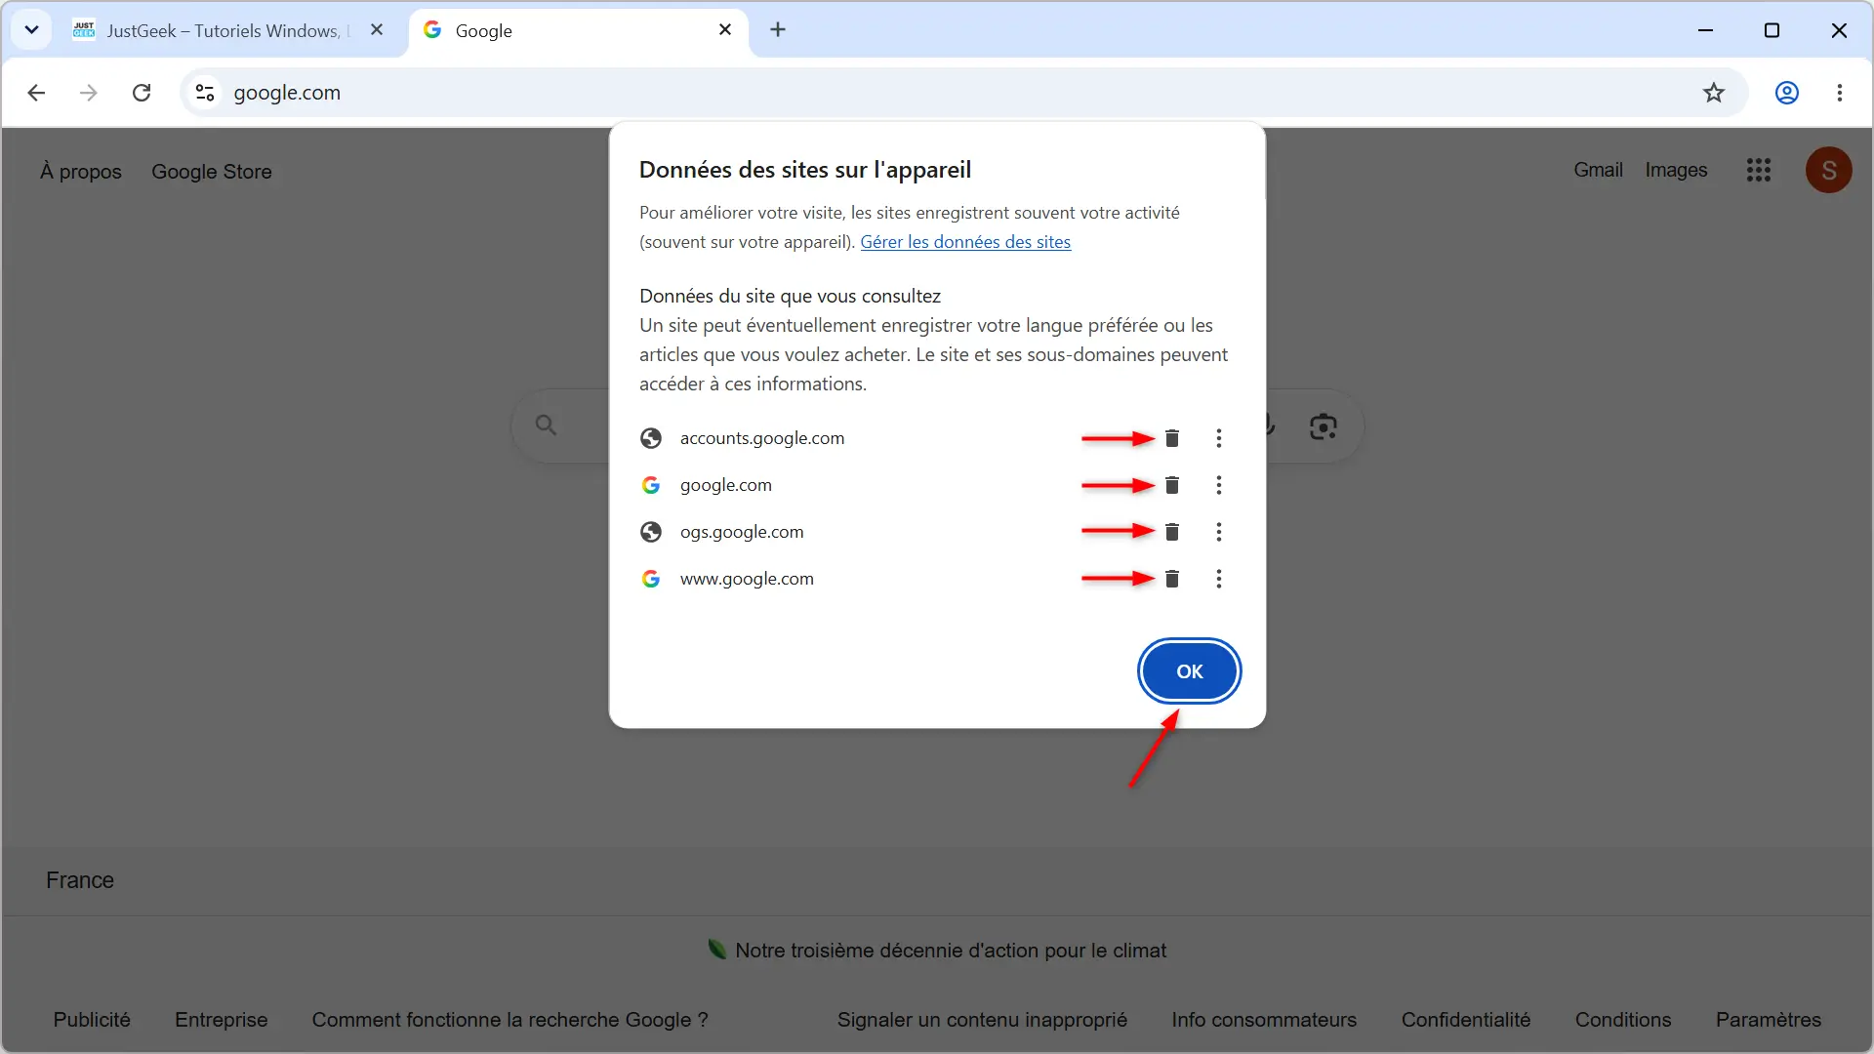
Task: Open the Conditions footer link
Action: pyautogui.click(x=1623, y=1020)
